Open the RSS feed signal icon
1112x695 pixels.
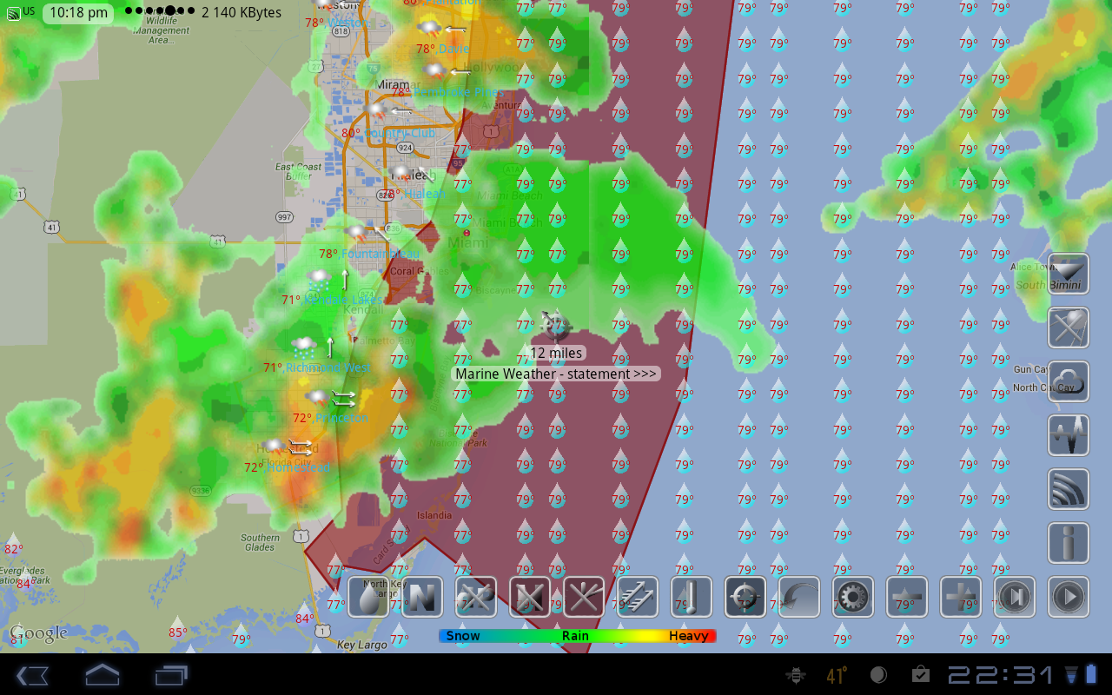pyautogui.click(x=1069, y=489)
